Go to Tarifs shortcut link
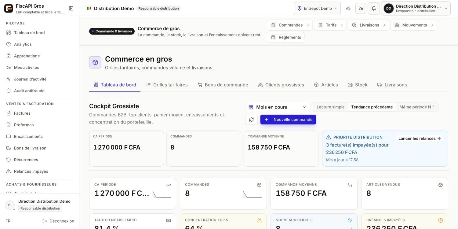This screenshot has height=229, width=458. pyautogui.click(x=330, y=25)
